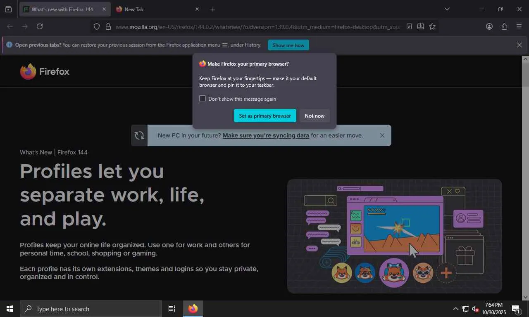The image size is (529, 317).
Task: Click the 'Type here to search' box
Action: (x=91, y=309)
